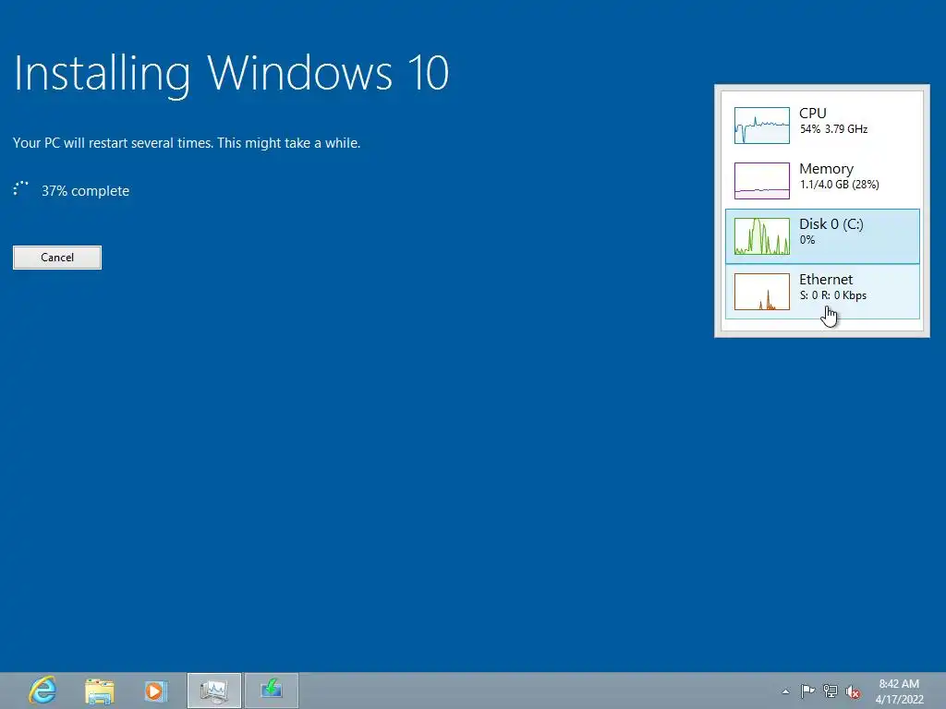Click the '54% 3.79 GHz' CPU value
The image size is (946, 709).
coord(833,129)
